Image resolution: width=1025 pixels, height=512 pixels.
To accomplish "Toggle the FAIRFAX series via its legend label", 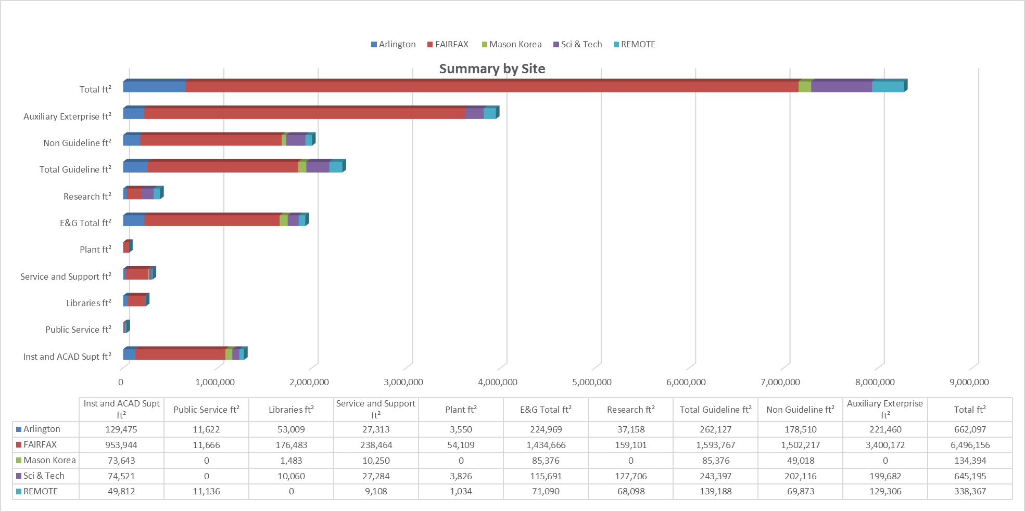I will (451, 44).
